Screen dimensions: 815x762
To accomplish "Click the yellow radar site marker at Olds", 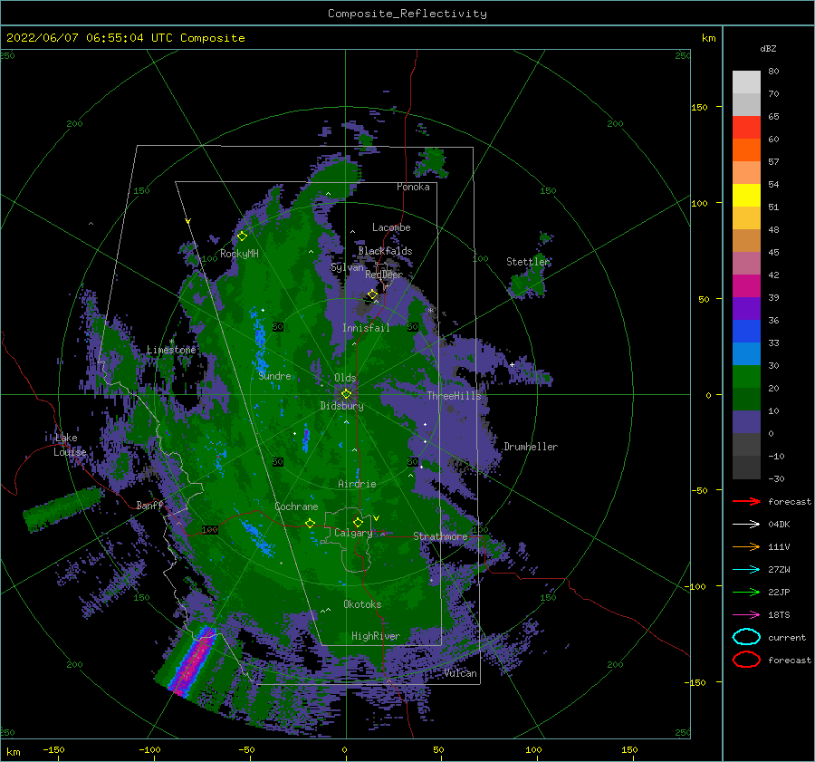I will coord(346,394).
